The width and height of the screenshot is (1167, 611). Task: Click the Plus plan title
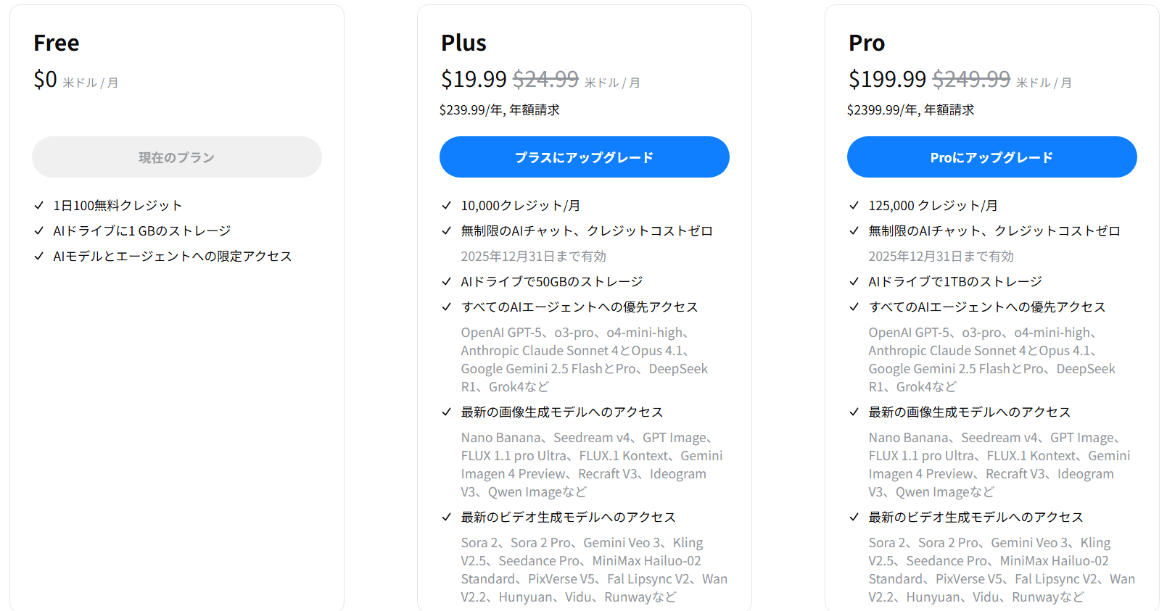[463, 43]
